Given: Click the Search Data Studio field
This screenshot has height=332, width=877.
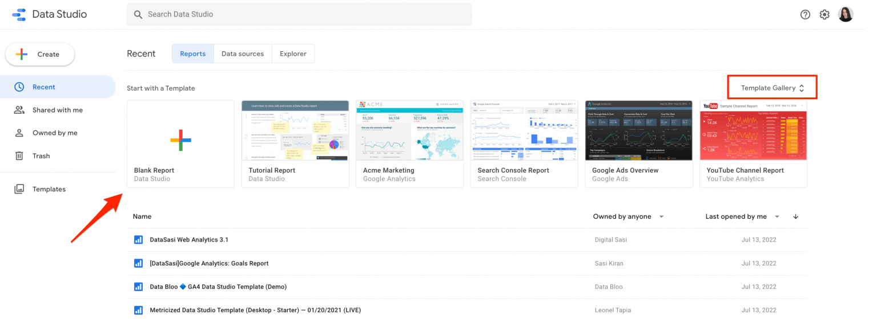Looking at the screenshot, I should [299, 14].
